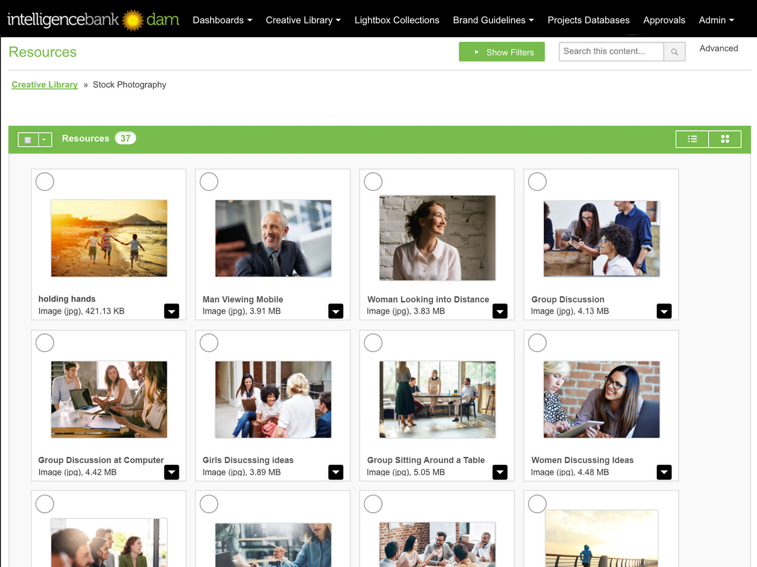The width and height of the screenshot is (757, 567).
Task: Select Group Discussion at Computer resource
Action: coord(45,343)
